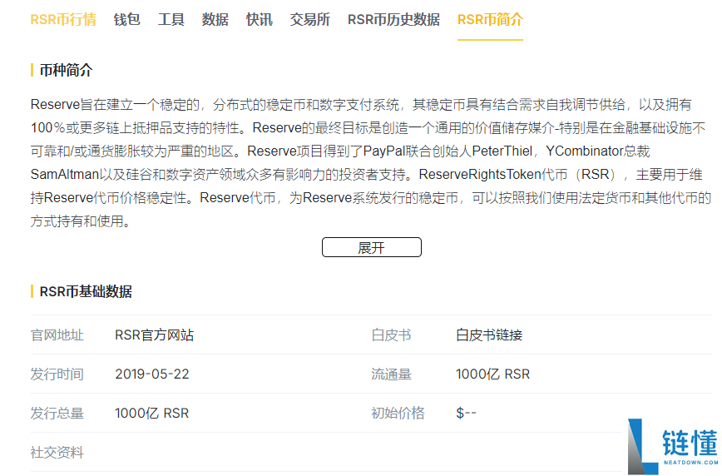The width and height of the screenshot is (722, 476).
Task: Go to the 快讯 tab
Action: (x=260, y=20)
